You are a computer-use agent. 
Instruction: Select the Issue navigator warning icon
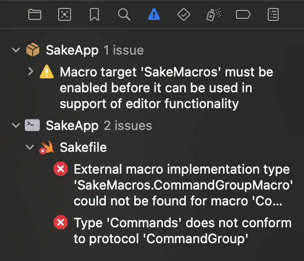pos(154,14)
